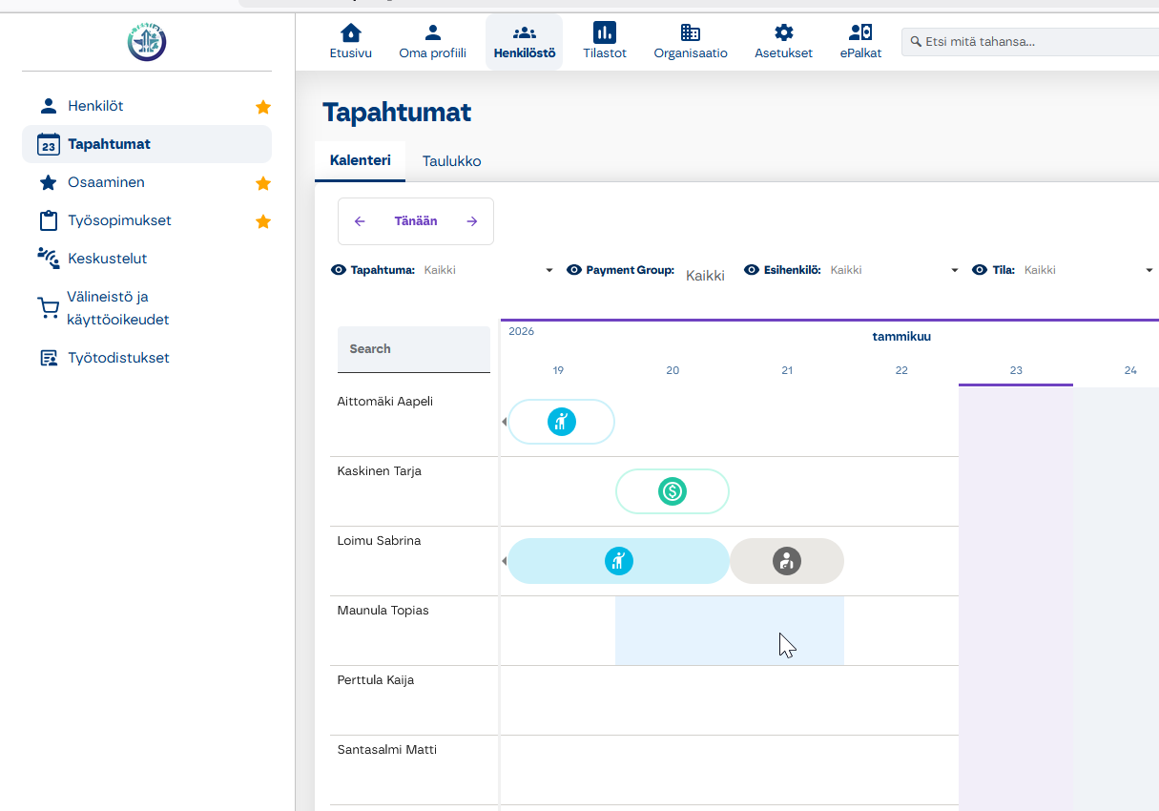The image size is (1159, 811).
Task: Toggle Tapahtuma filter eye visibility
Action: [x=339, y=270]
